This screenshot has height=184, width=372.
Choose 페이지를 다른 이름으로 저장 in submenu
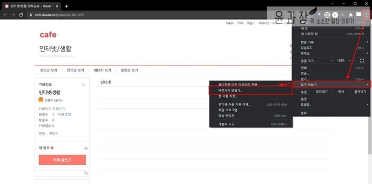click(x=251, y=84)
